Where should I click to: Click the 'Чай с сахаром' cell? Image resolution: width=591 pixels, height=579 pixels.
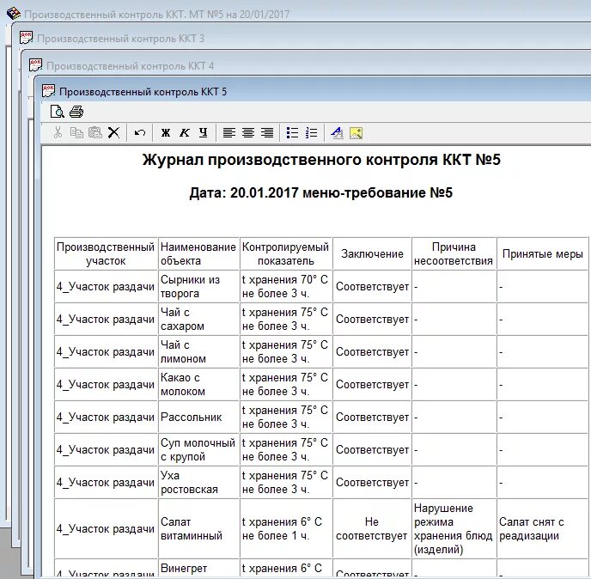tap(198, 319)
